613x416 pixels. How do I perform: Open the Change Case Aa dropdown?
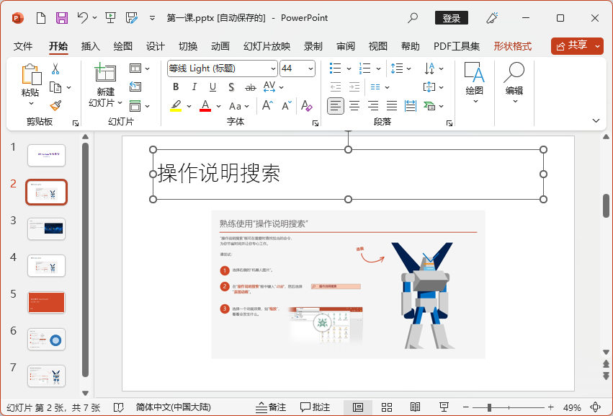239,106
